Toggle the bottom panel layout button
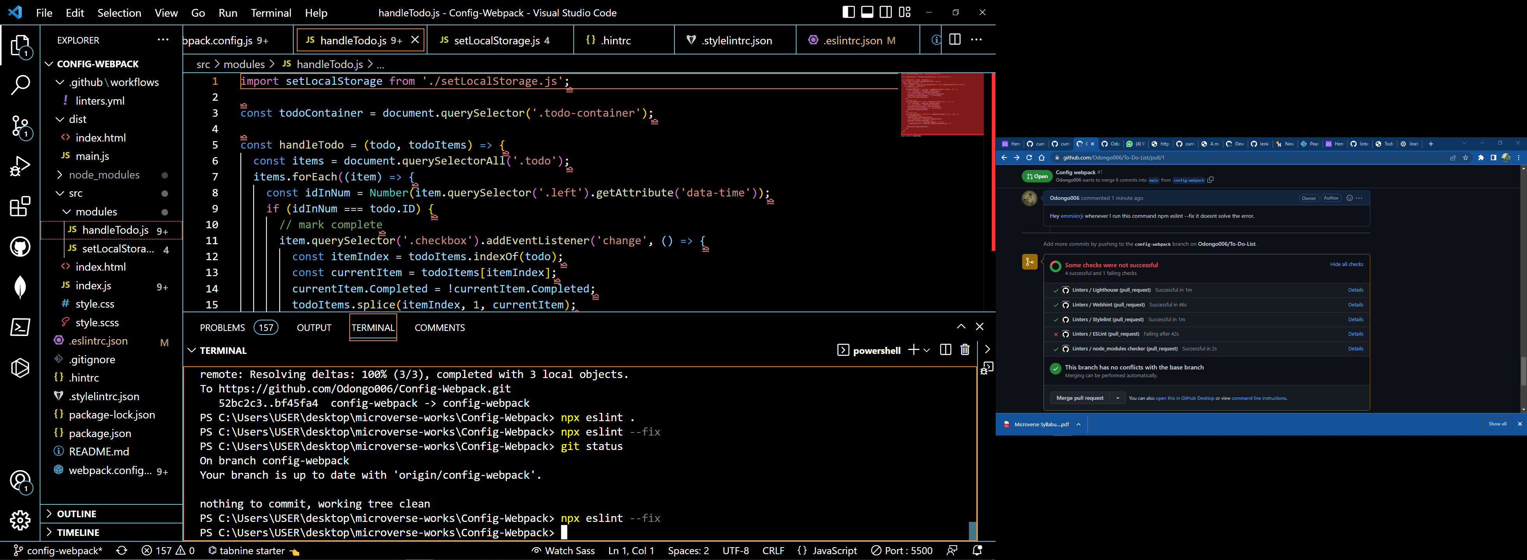 (x=867, y=12)
